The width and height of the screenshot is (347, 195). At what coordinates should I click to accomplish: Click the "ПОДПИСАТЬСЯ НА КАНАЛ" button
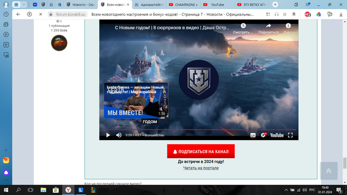pyautogui.click(x=201, y=151)
